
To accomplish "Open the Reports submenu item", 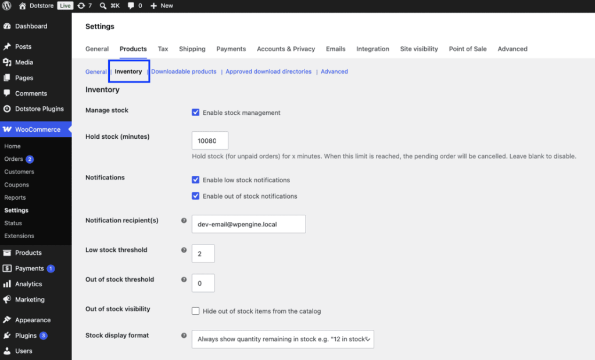I will coord(15,197).
